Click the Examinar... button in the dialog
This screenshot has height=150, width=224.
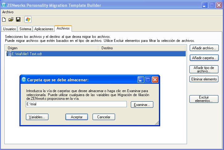click(x=142, y=105)
